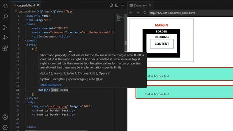Click the DOCTYPE declaration on line 1

pos(37,16)
